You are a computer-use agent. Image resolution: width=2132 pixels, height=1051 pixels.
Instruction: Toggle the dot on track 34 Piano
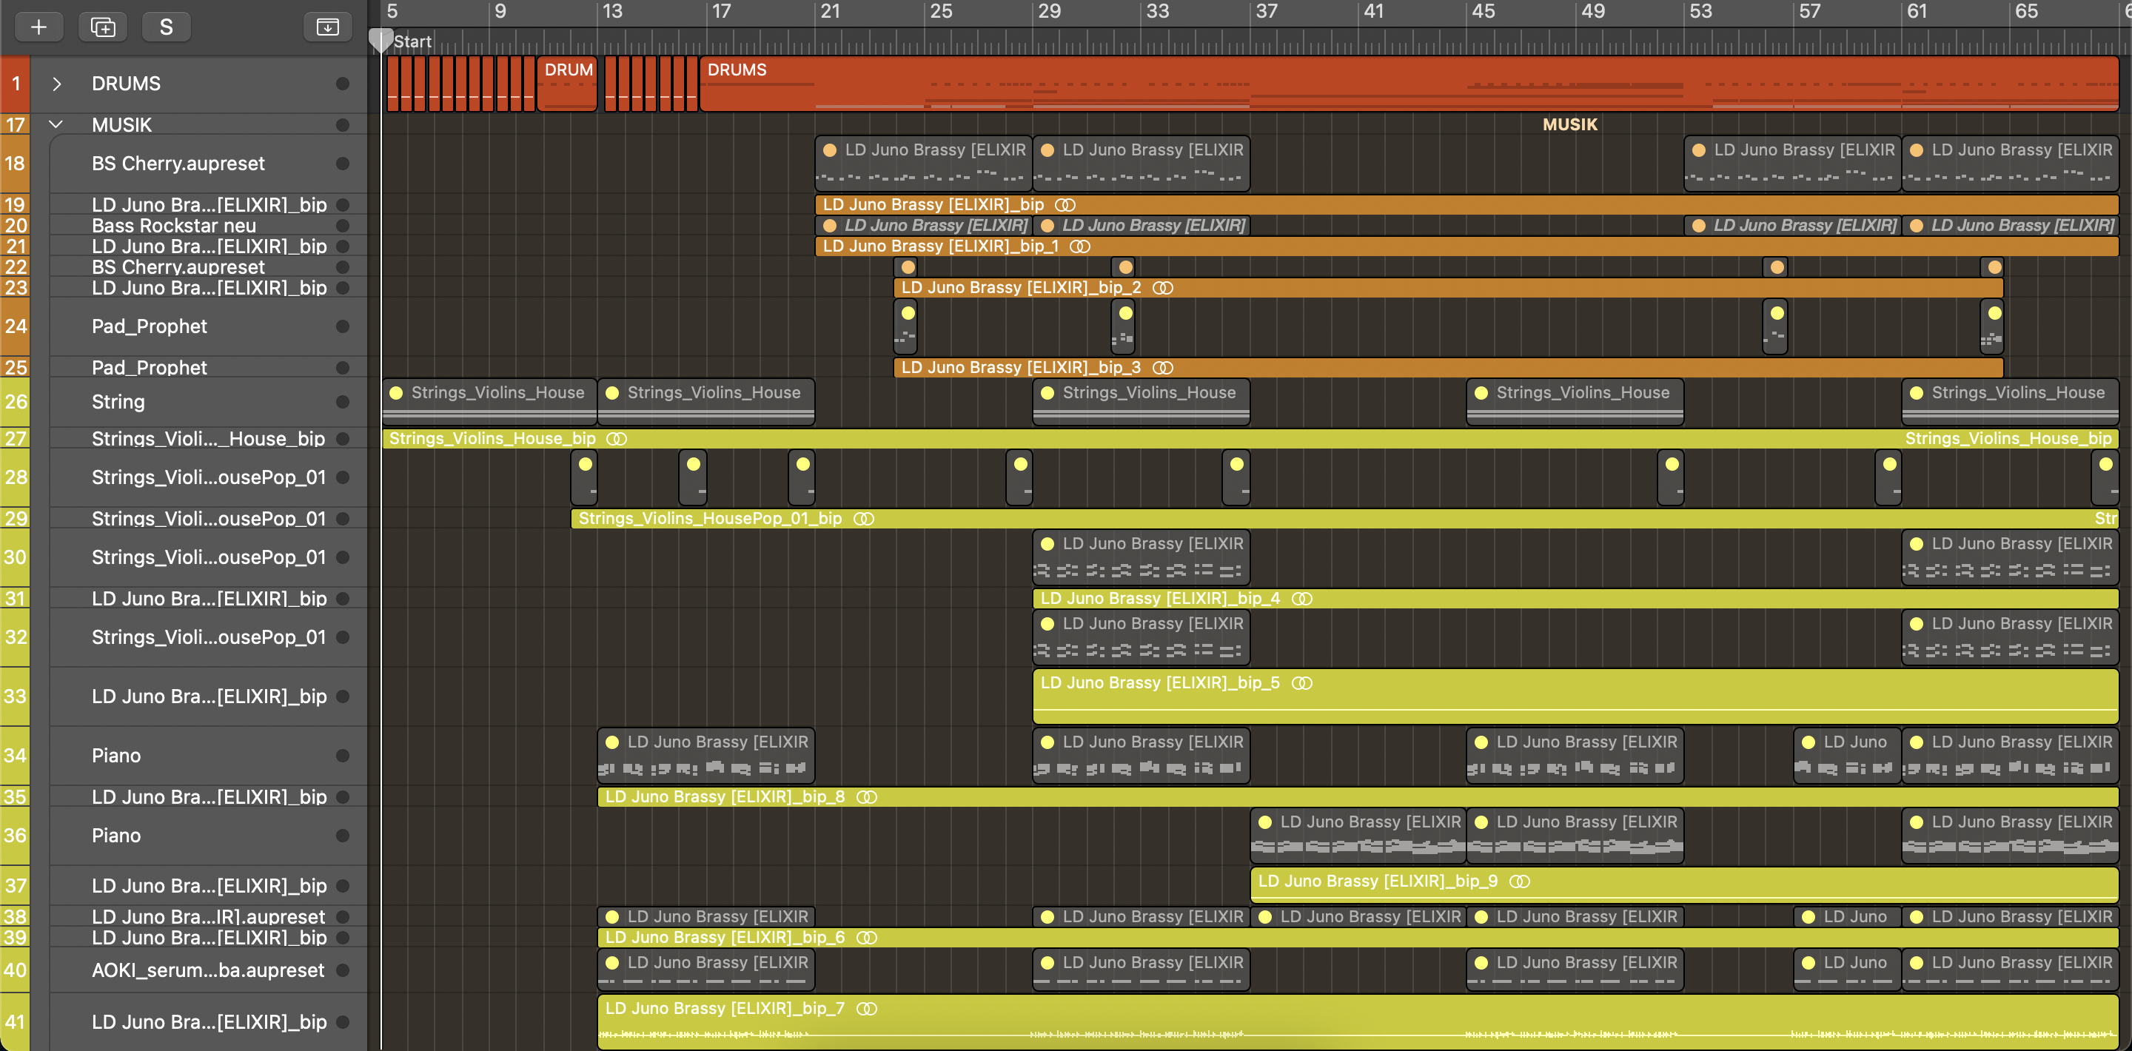click(343, 756)
